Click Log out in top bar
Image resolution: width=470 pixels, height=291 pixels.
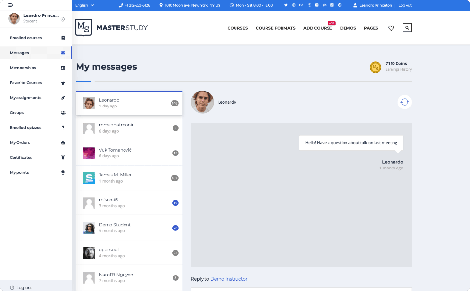tap(405, 5)
